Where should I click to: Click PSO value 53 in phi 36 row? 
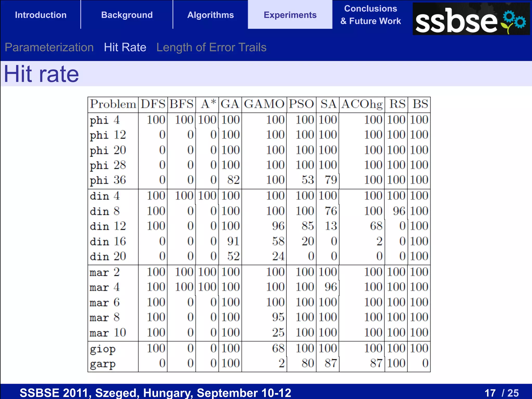pyautogui.click(x=308, y=180)
